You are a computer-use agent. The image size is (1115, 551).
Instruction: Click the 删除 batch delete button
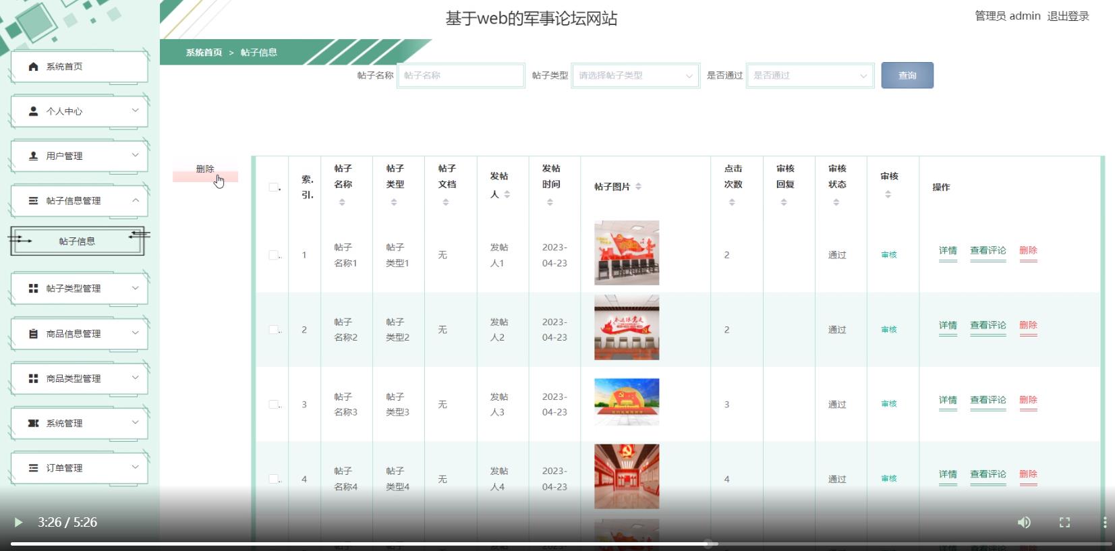(x=205, y=169)
